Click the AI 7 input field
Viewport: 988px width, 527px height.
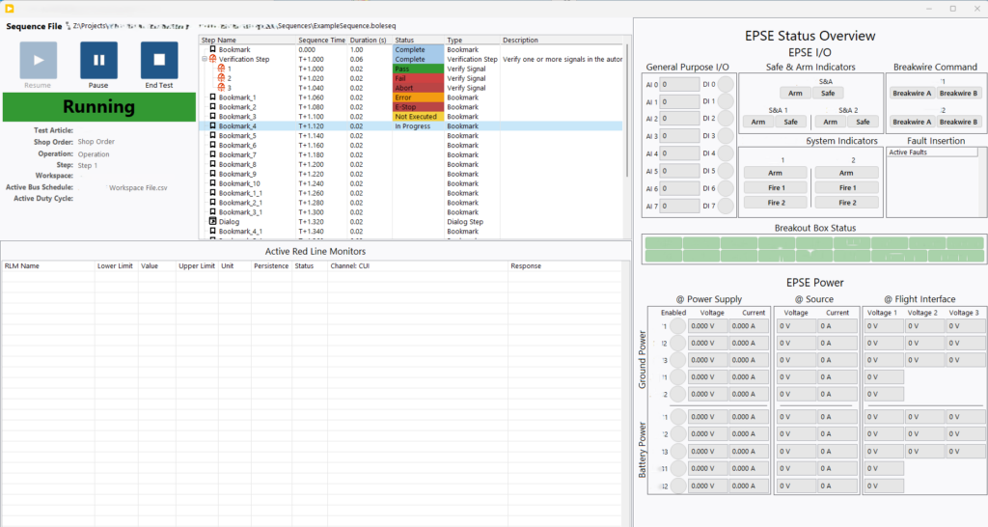[679, 206]
